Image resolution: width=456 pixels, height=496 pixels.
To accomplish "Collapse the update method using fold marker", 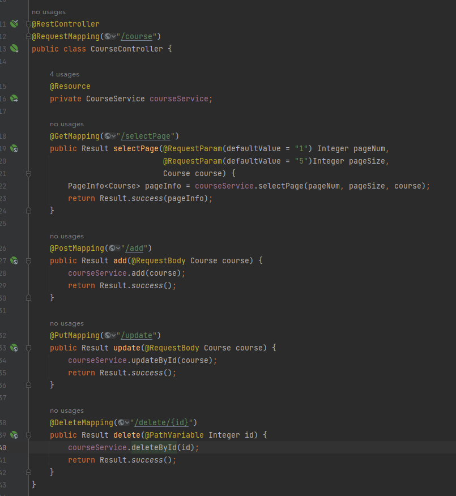I will (x=28, y=348).
